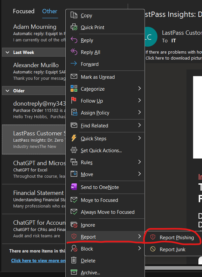Click the Delete trash can icon
The height and width of the screenshot is (277, 202).
click(x=74, y=260)
